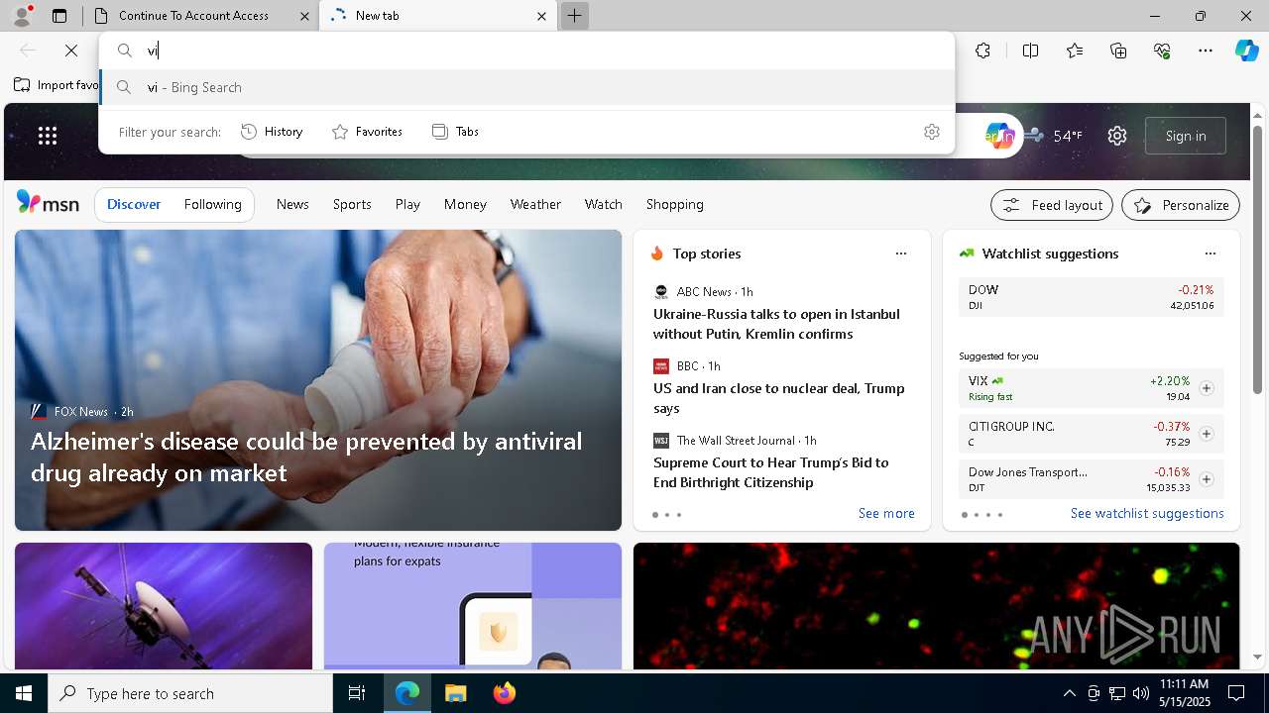Open Extensions puzzle icon in toolbar
Viewport: 1269px width, 713px height.
click(982, 51)
